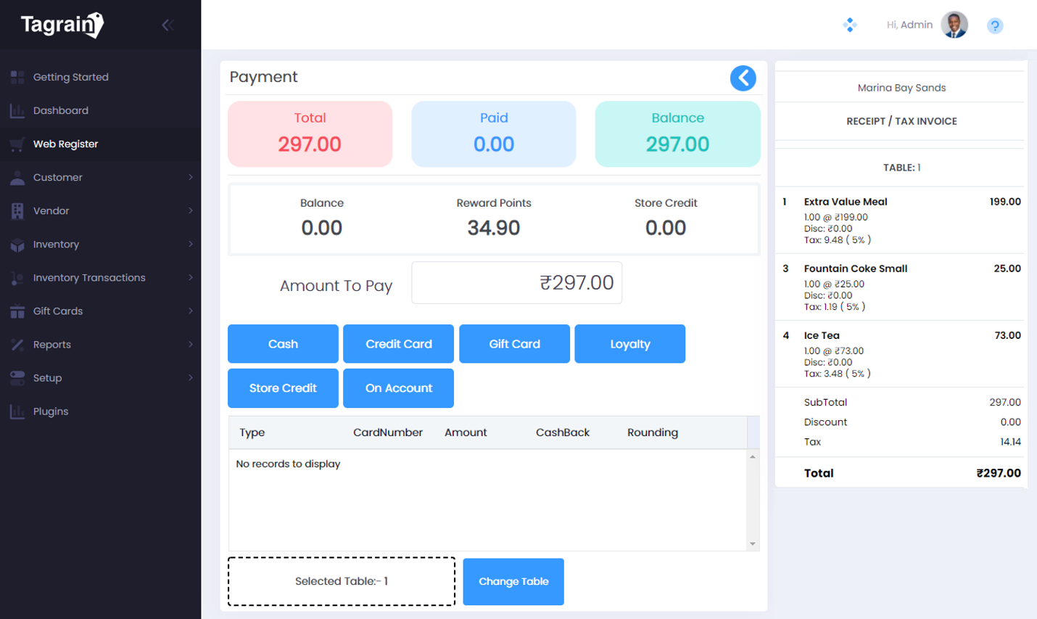Click the Reports icon in sidebar

pyautogui.click(x=16, y=344)
